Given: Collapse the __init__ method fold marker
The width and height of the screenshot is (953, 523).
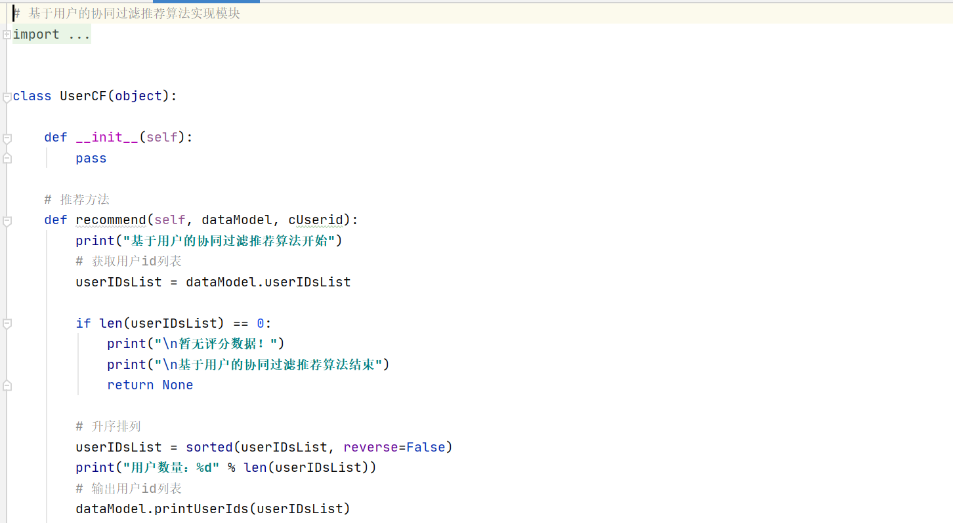Looking at the screenshot, I should pos(7,138).
